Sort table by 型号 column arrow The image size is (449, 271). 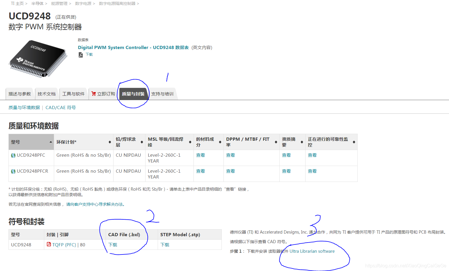pos(51,142)
